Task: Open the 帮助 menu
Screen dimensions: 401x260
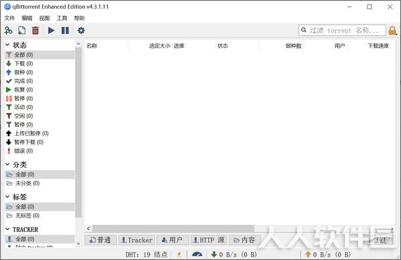Action: (x=80, y=18)
